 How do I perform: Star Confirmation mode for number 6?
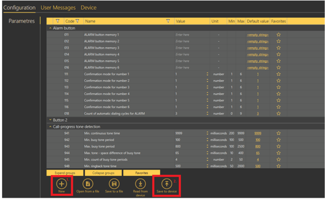(278, 107)
